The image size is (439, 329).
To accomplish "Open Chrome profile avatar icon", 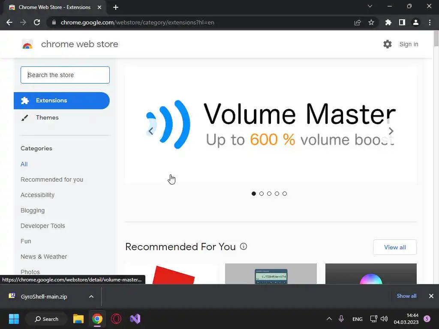I will coord(416,22).
